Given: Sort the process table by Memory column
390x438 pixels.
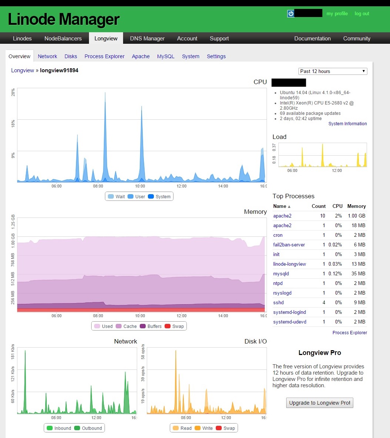Looking at the screenshot, I should [x=357, y=206].
